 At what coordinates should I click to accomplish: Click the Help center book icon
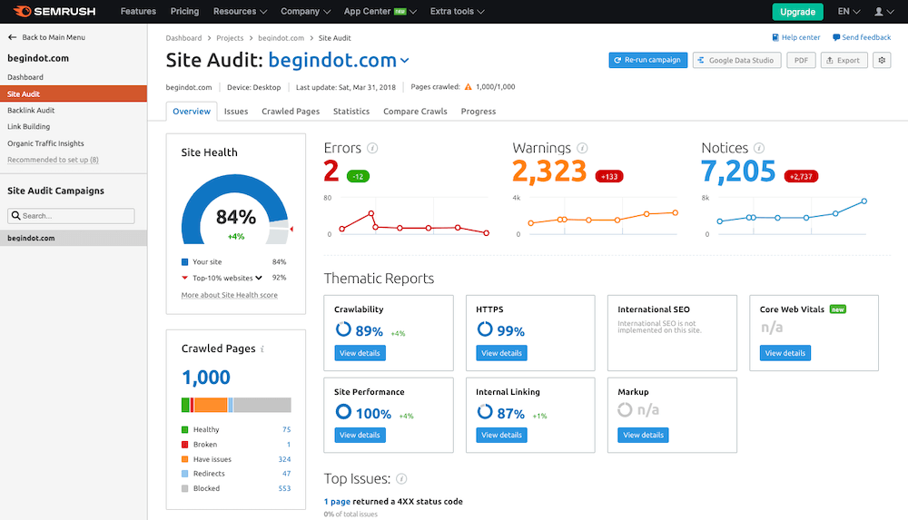click(775, 37)
